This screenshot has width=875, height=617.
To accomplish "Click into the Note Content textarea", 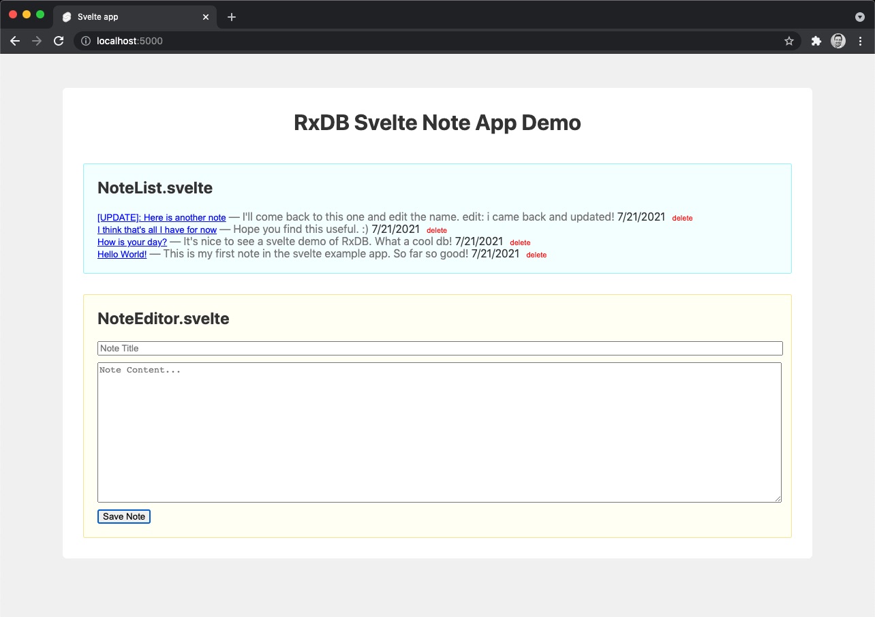I will click(440, 432).
